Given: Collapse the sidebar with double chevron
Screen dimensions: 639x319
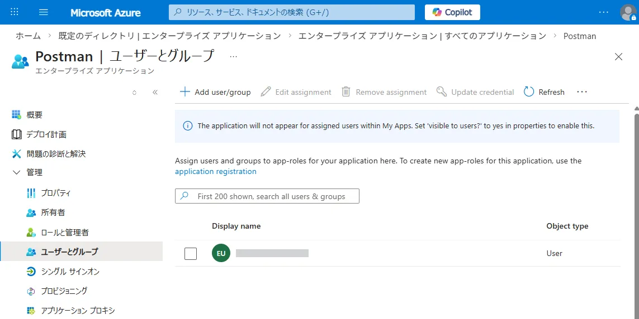Looking at the screenshot, I should [x=155, y=93].
